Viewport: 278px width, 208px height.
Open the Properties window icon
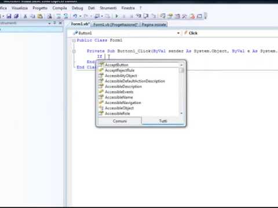[x=170, y=16]
